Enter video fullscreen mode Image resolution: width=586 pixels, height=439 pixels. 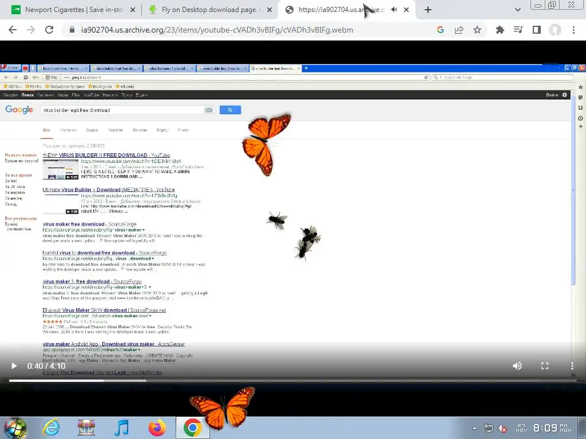[545, 366]
